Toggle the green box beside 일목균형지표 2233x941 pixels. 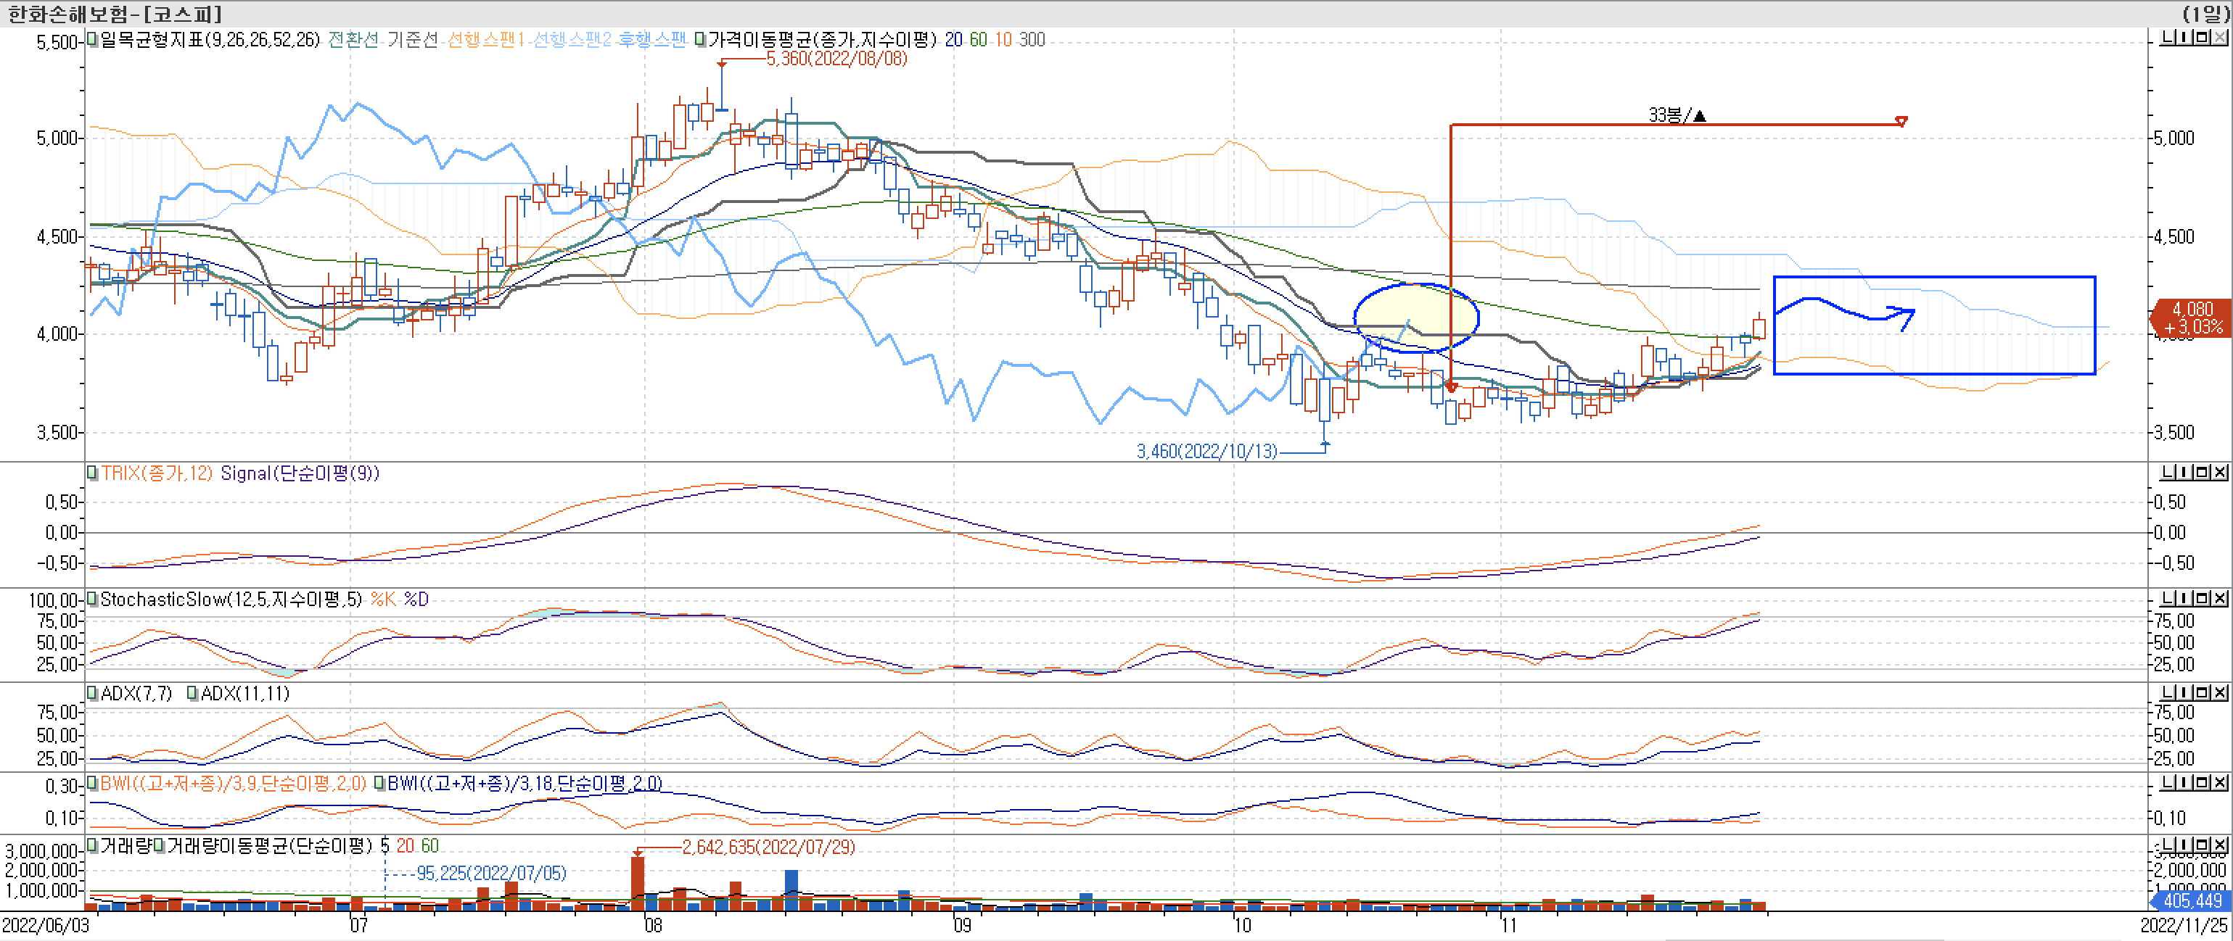[93, 40]
